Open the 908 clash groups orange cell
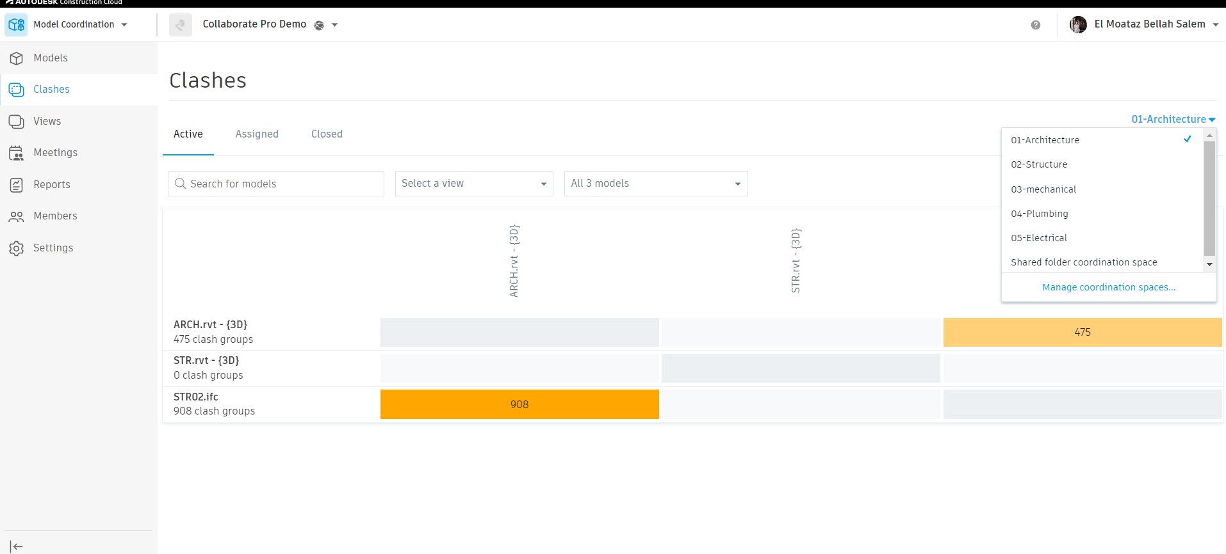Viewport: 1226px width, 554px height. 519,404
